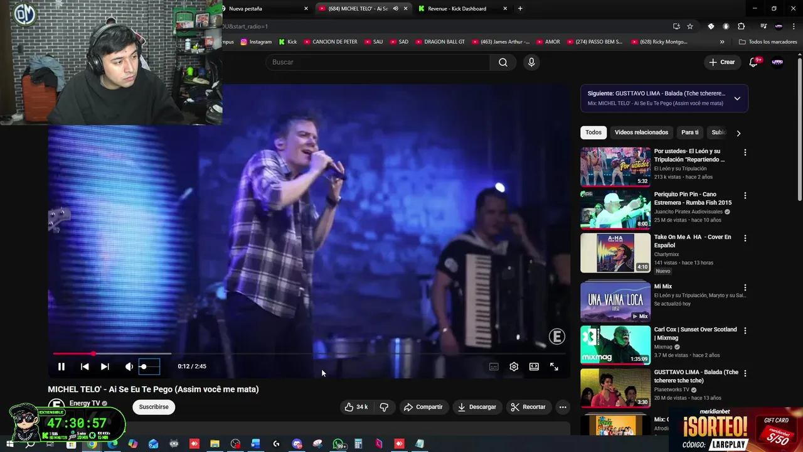Open Microsoft Word from the taskbar

pos(255,444)
